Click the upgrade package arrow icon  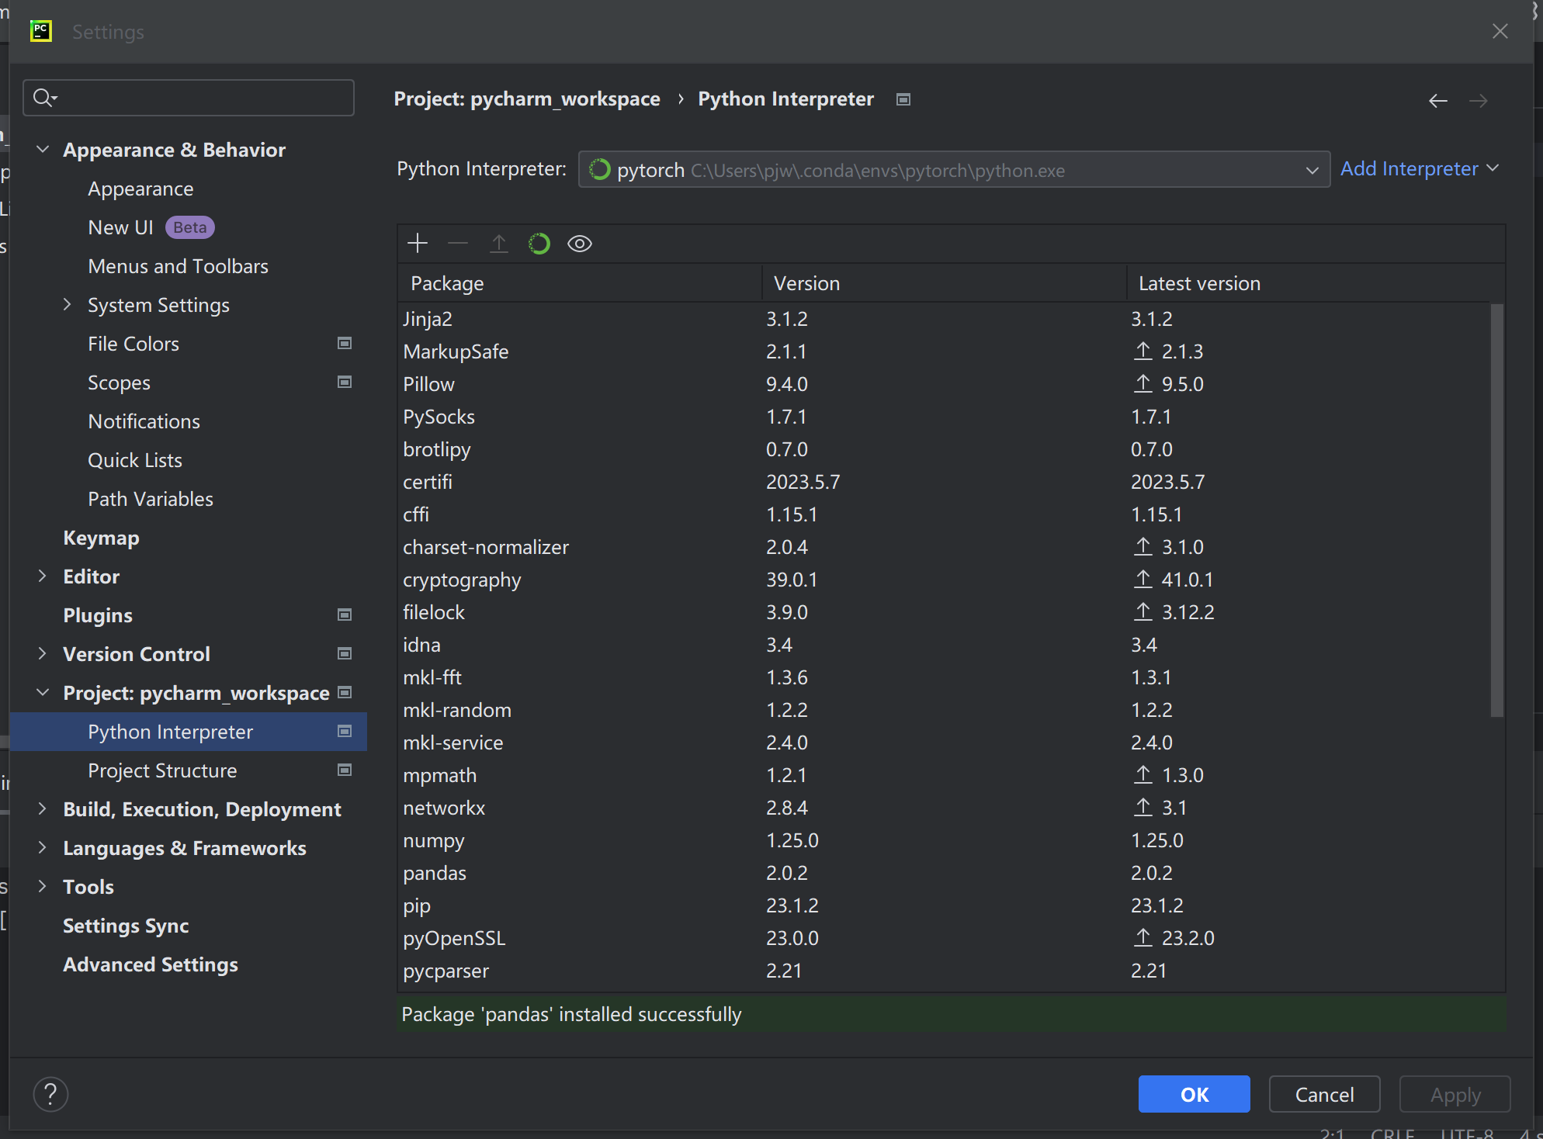point(499,244)
